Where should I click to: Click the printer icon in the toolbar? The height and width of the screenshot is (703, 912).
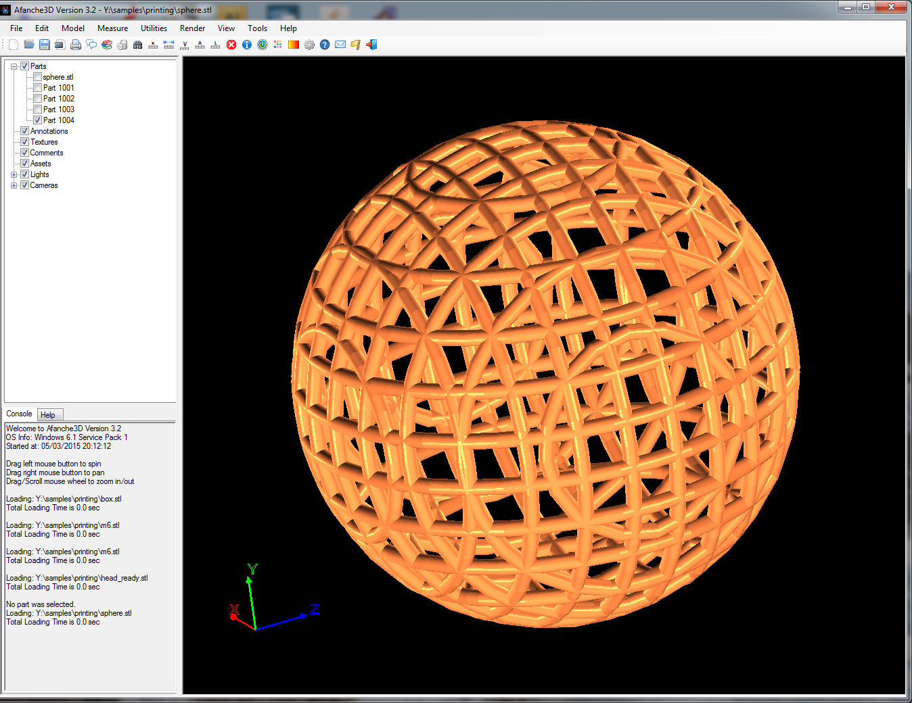(x=76, y=45)
